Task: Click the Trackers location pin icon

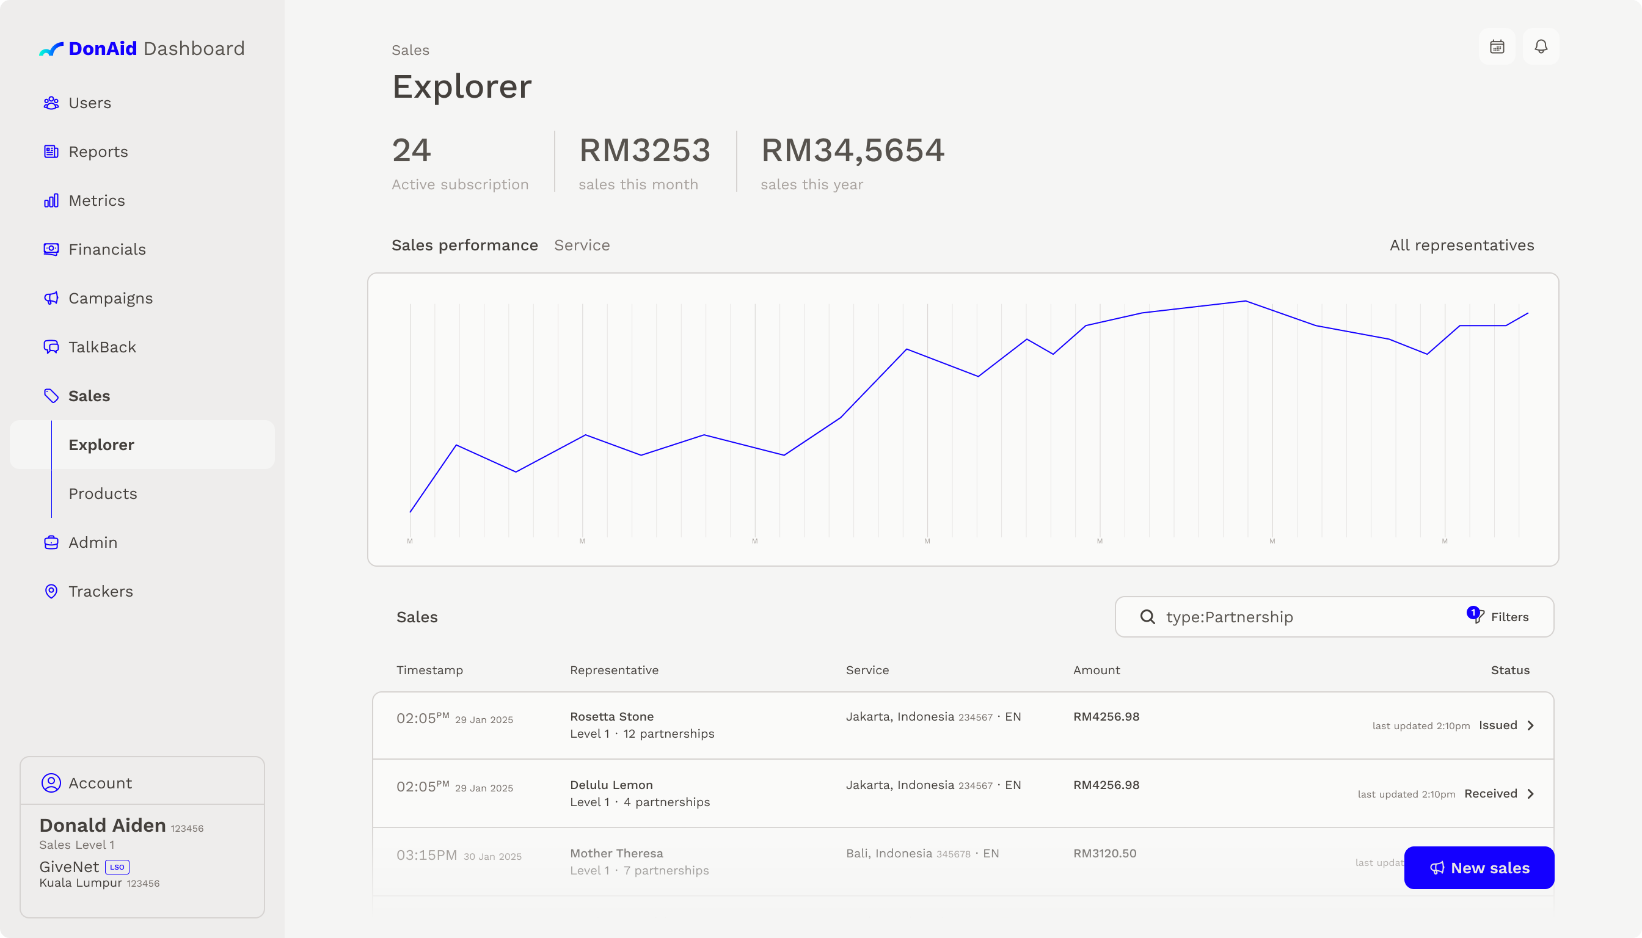Action: tap(51, 591)
